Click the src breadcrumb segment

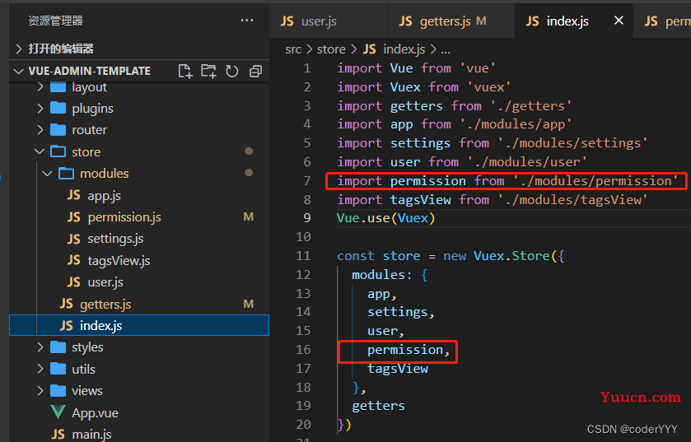tap(293, 49)
